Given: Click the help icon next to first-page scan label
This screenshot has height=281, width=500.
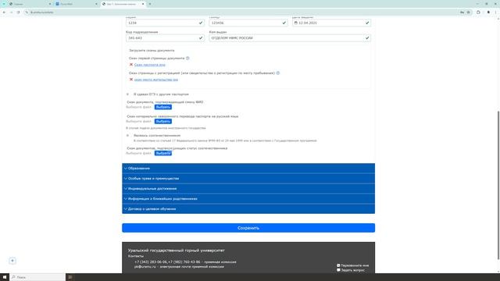Looking at the screenshot, I should click(187, 59).
